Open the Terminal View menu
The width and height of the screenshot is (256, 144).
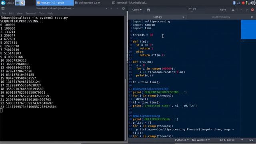(x=20, y=13)
